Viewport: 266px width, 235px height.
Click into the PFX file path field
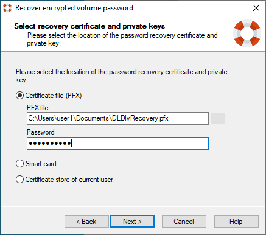coord(117,118)
